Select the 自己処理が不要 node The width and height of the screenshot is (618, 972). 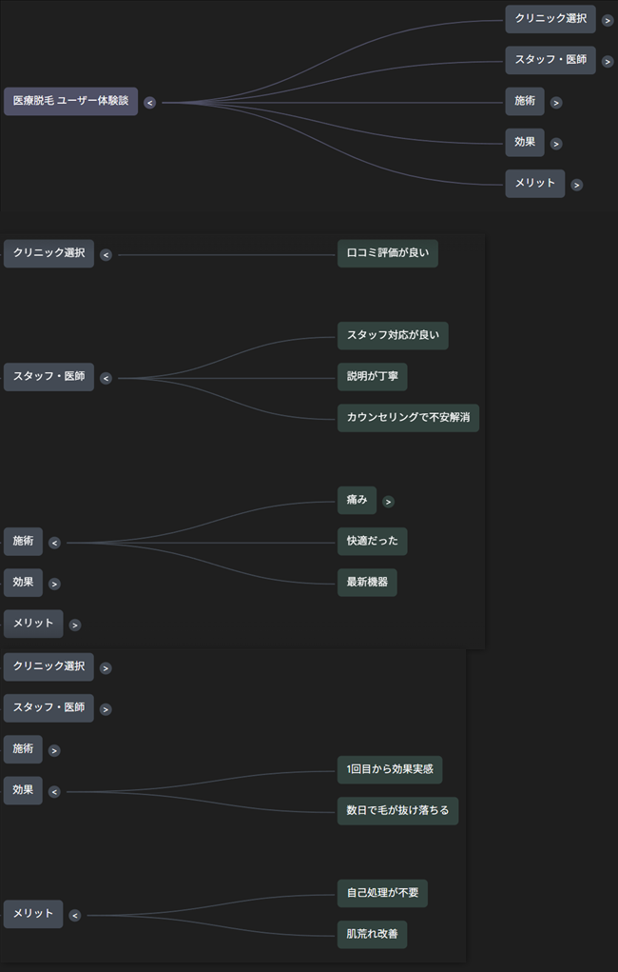382,894
